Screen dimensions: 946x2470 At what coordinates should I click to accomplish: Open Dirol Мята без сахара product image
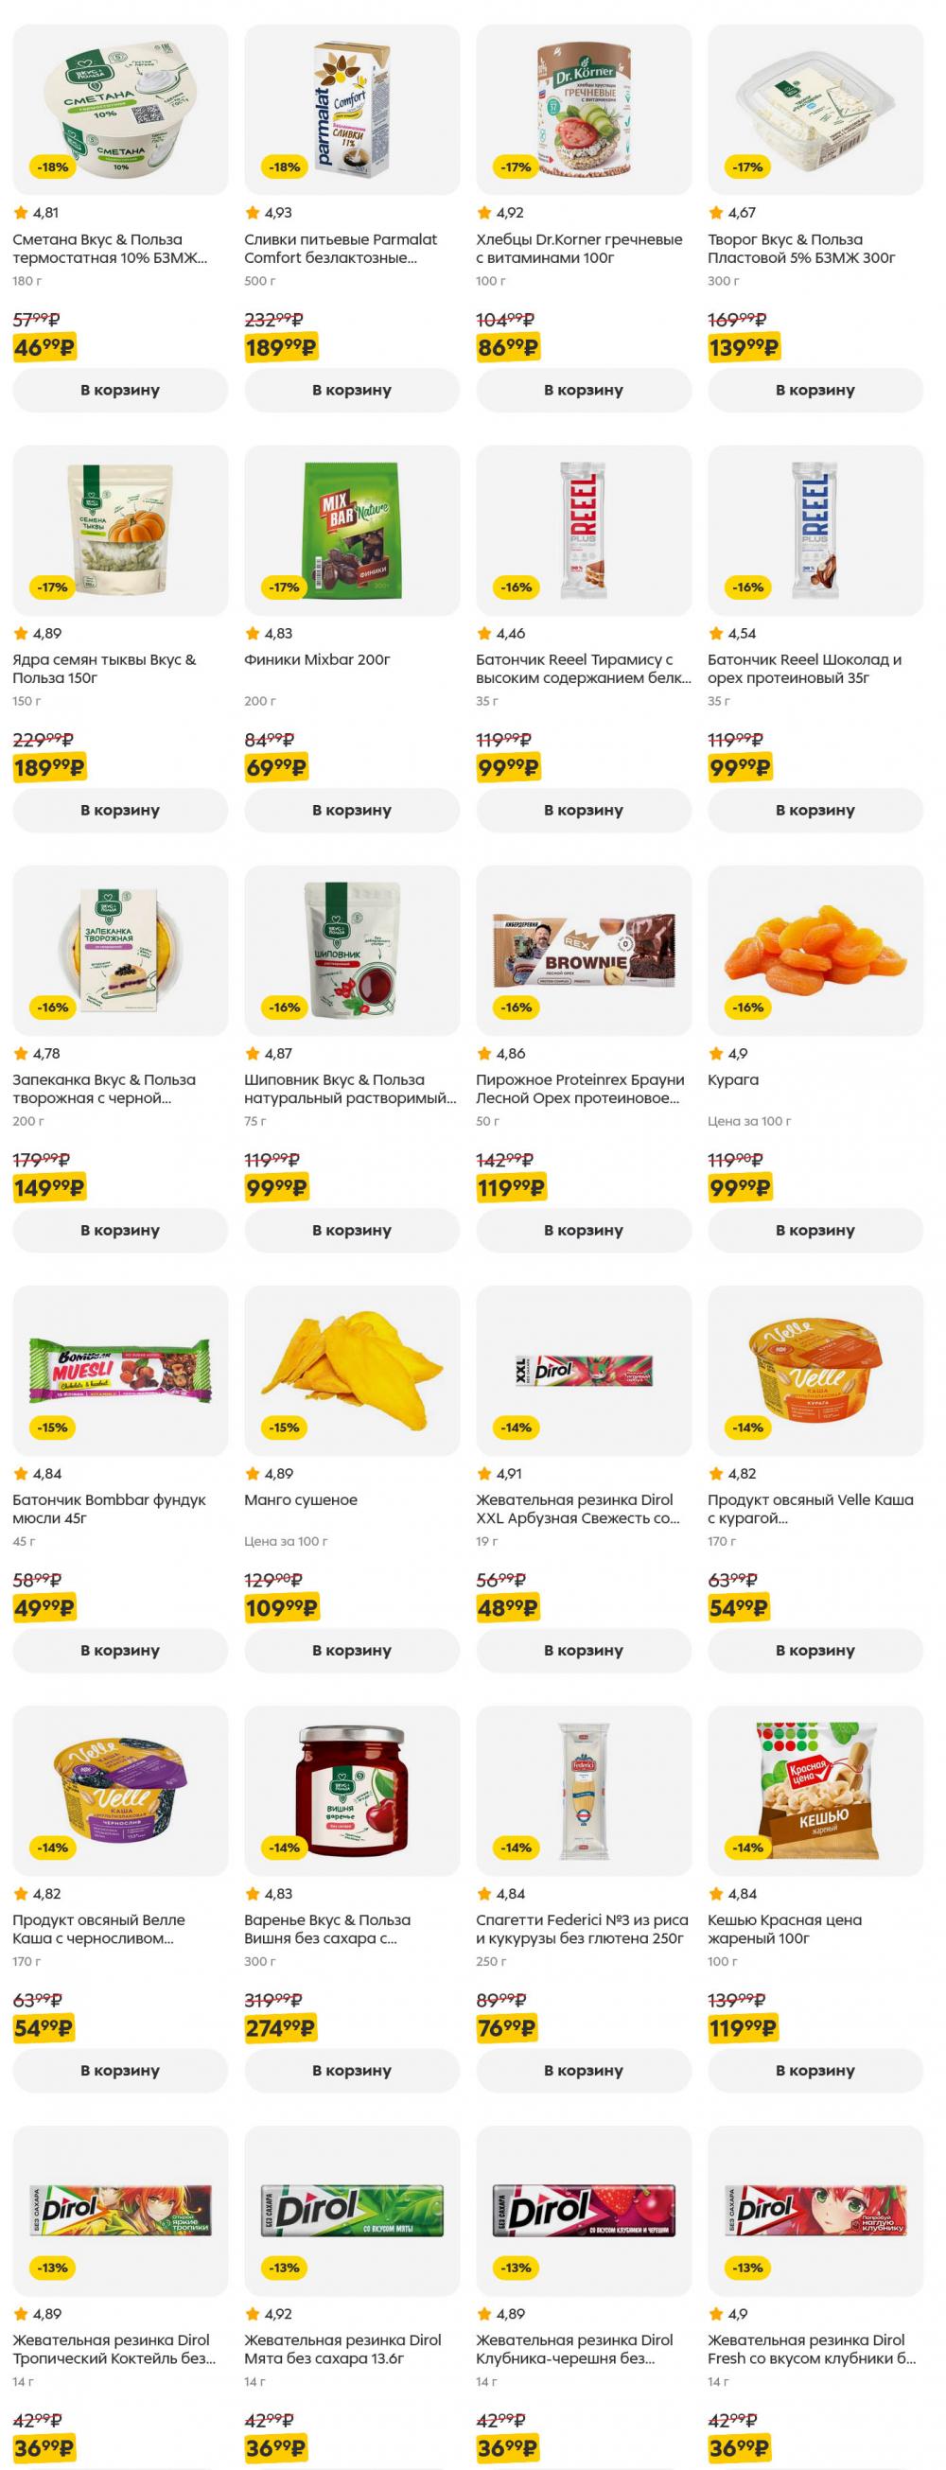(352, 2210)
